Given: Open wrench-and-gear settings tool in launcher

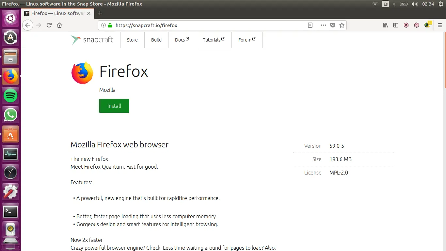Looking at the screenshot, I should pyautogui.click(x=10, y=192).
